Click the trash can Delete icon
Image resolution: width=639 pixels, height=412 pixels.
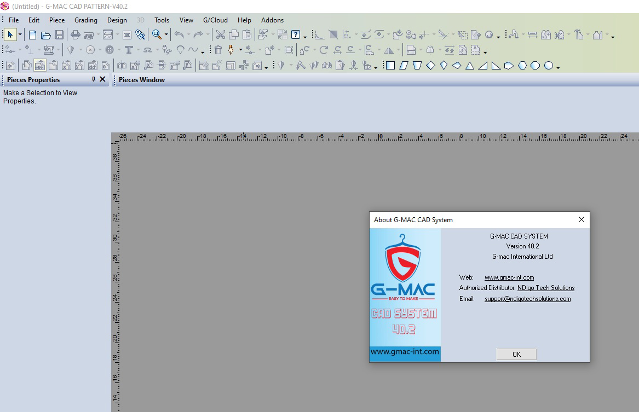point(218,50)
